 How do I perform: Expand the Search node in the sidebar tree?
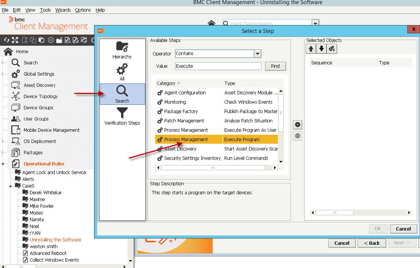[3, 63]
